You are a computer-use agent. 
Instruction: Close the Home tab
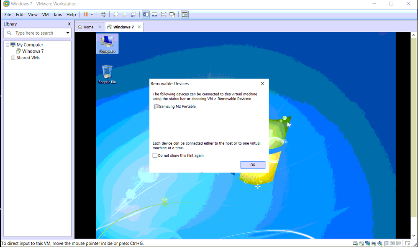100,27
